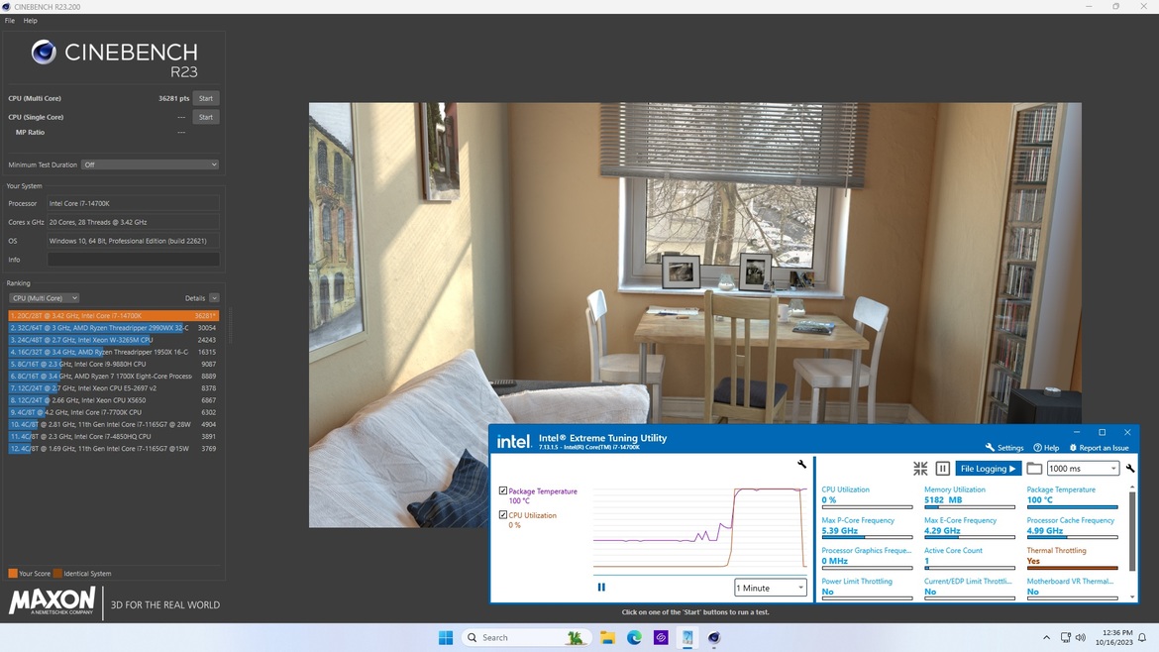Select the i7-1165G7 @ 28W ranking row
This screenshot has width=1159, height=652.
(113, 424)
